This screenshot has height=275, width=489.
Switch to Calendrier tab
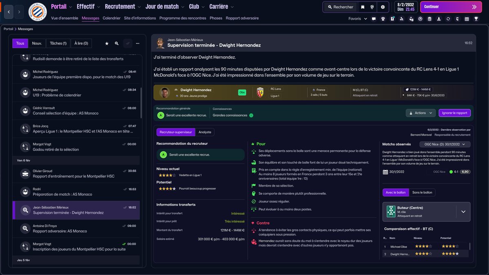click(x=112, y=18)
